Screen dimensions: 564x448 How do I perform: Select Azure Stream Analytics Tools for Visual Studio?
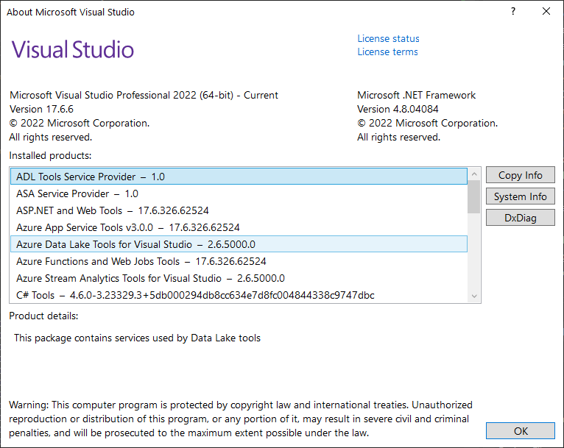coord(239,278)
